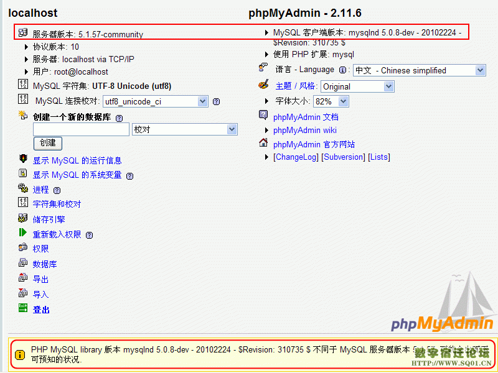Click the help icon beside system variables link

[x=129, y=176]
